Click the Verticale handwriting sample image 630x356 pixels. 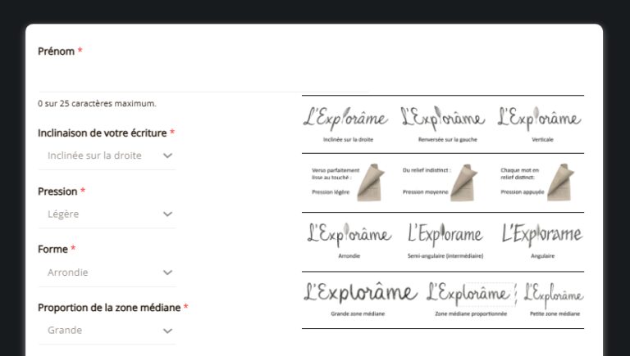(x=541, y=119)
